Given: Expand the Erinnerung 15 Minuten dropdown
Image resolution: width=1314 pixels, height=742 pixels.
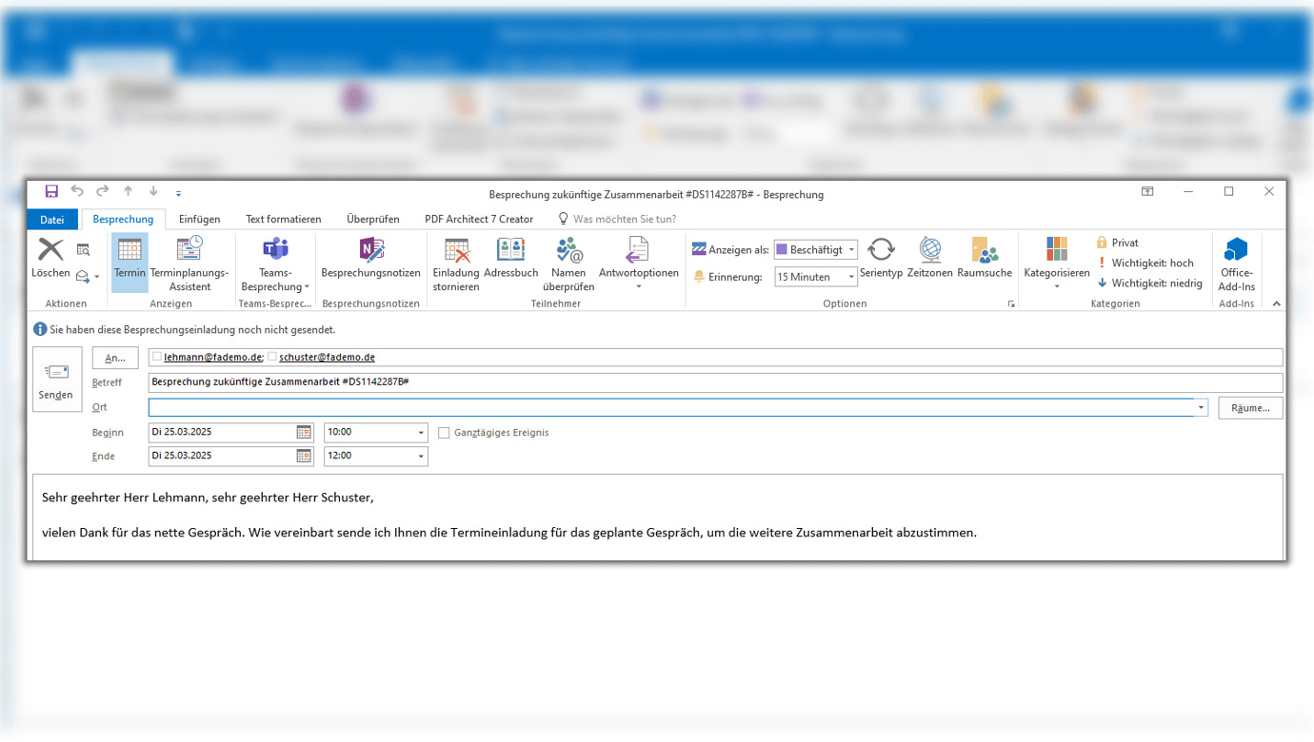Looking at the screenshot, I should coord(851,278).
